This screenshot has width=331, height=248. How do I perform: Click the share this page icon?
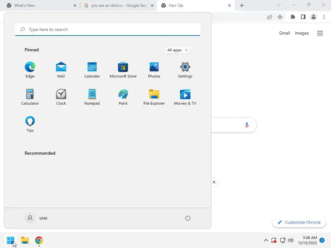[x=270, y=17]
